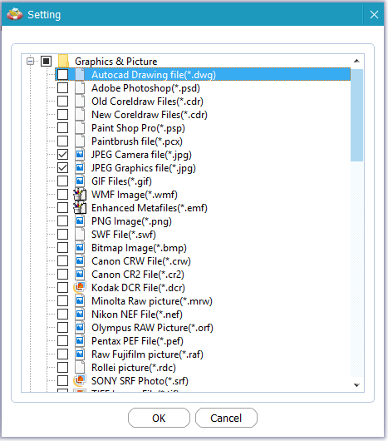Tick the Nikon NEF File checkbox
The height and width of the screenshot is (441, 388).
coord(62,315)
